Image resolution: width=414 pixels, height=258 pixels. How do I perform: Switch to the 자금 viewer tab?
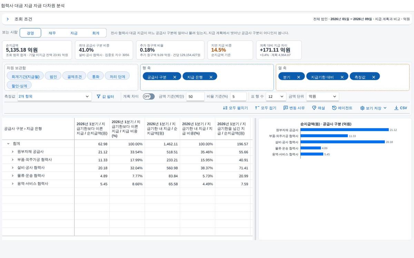74,33
